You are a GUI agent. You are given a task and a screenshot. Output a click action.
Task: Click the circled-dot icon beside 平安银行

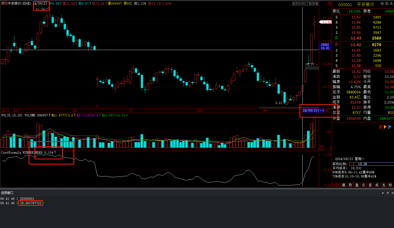click(382, 4)
